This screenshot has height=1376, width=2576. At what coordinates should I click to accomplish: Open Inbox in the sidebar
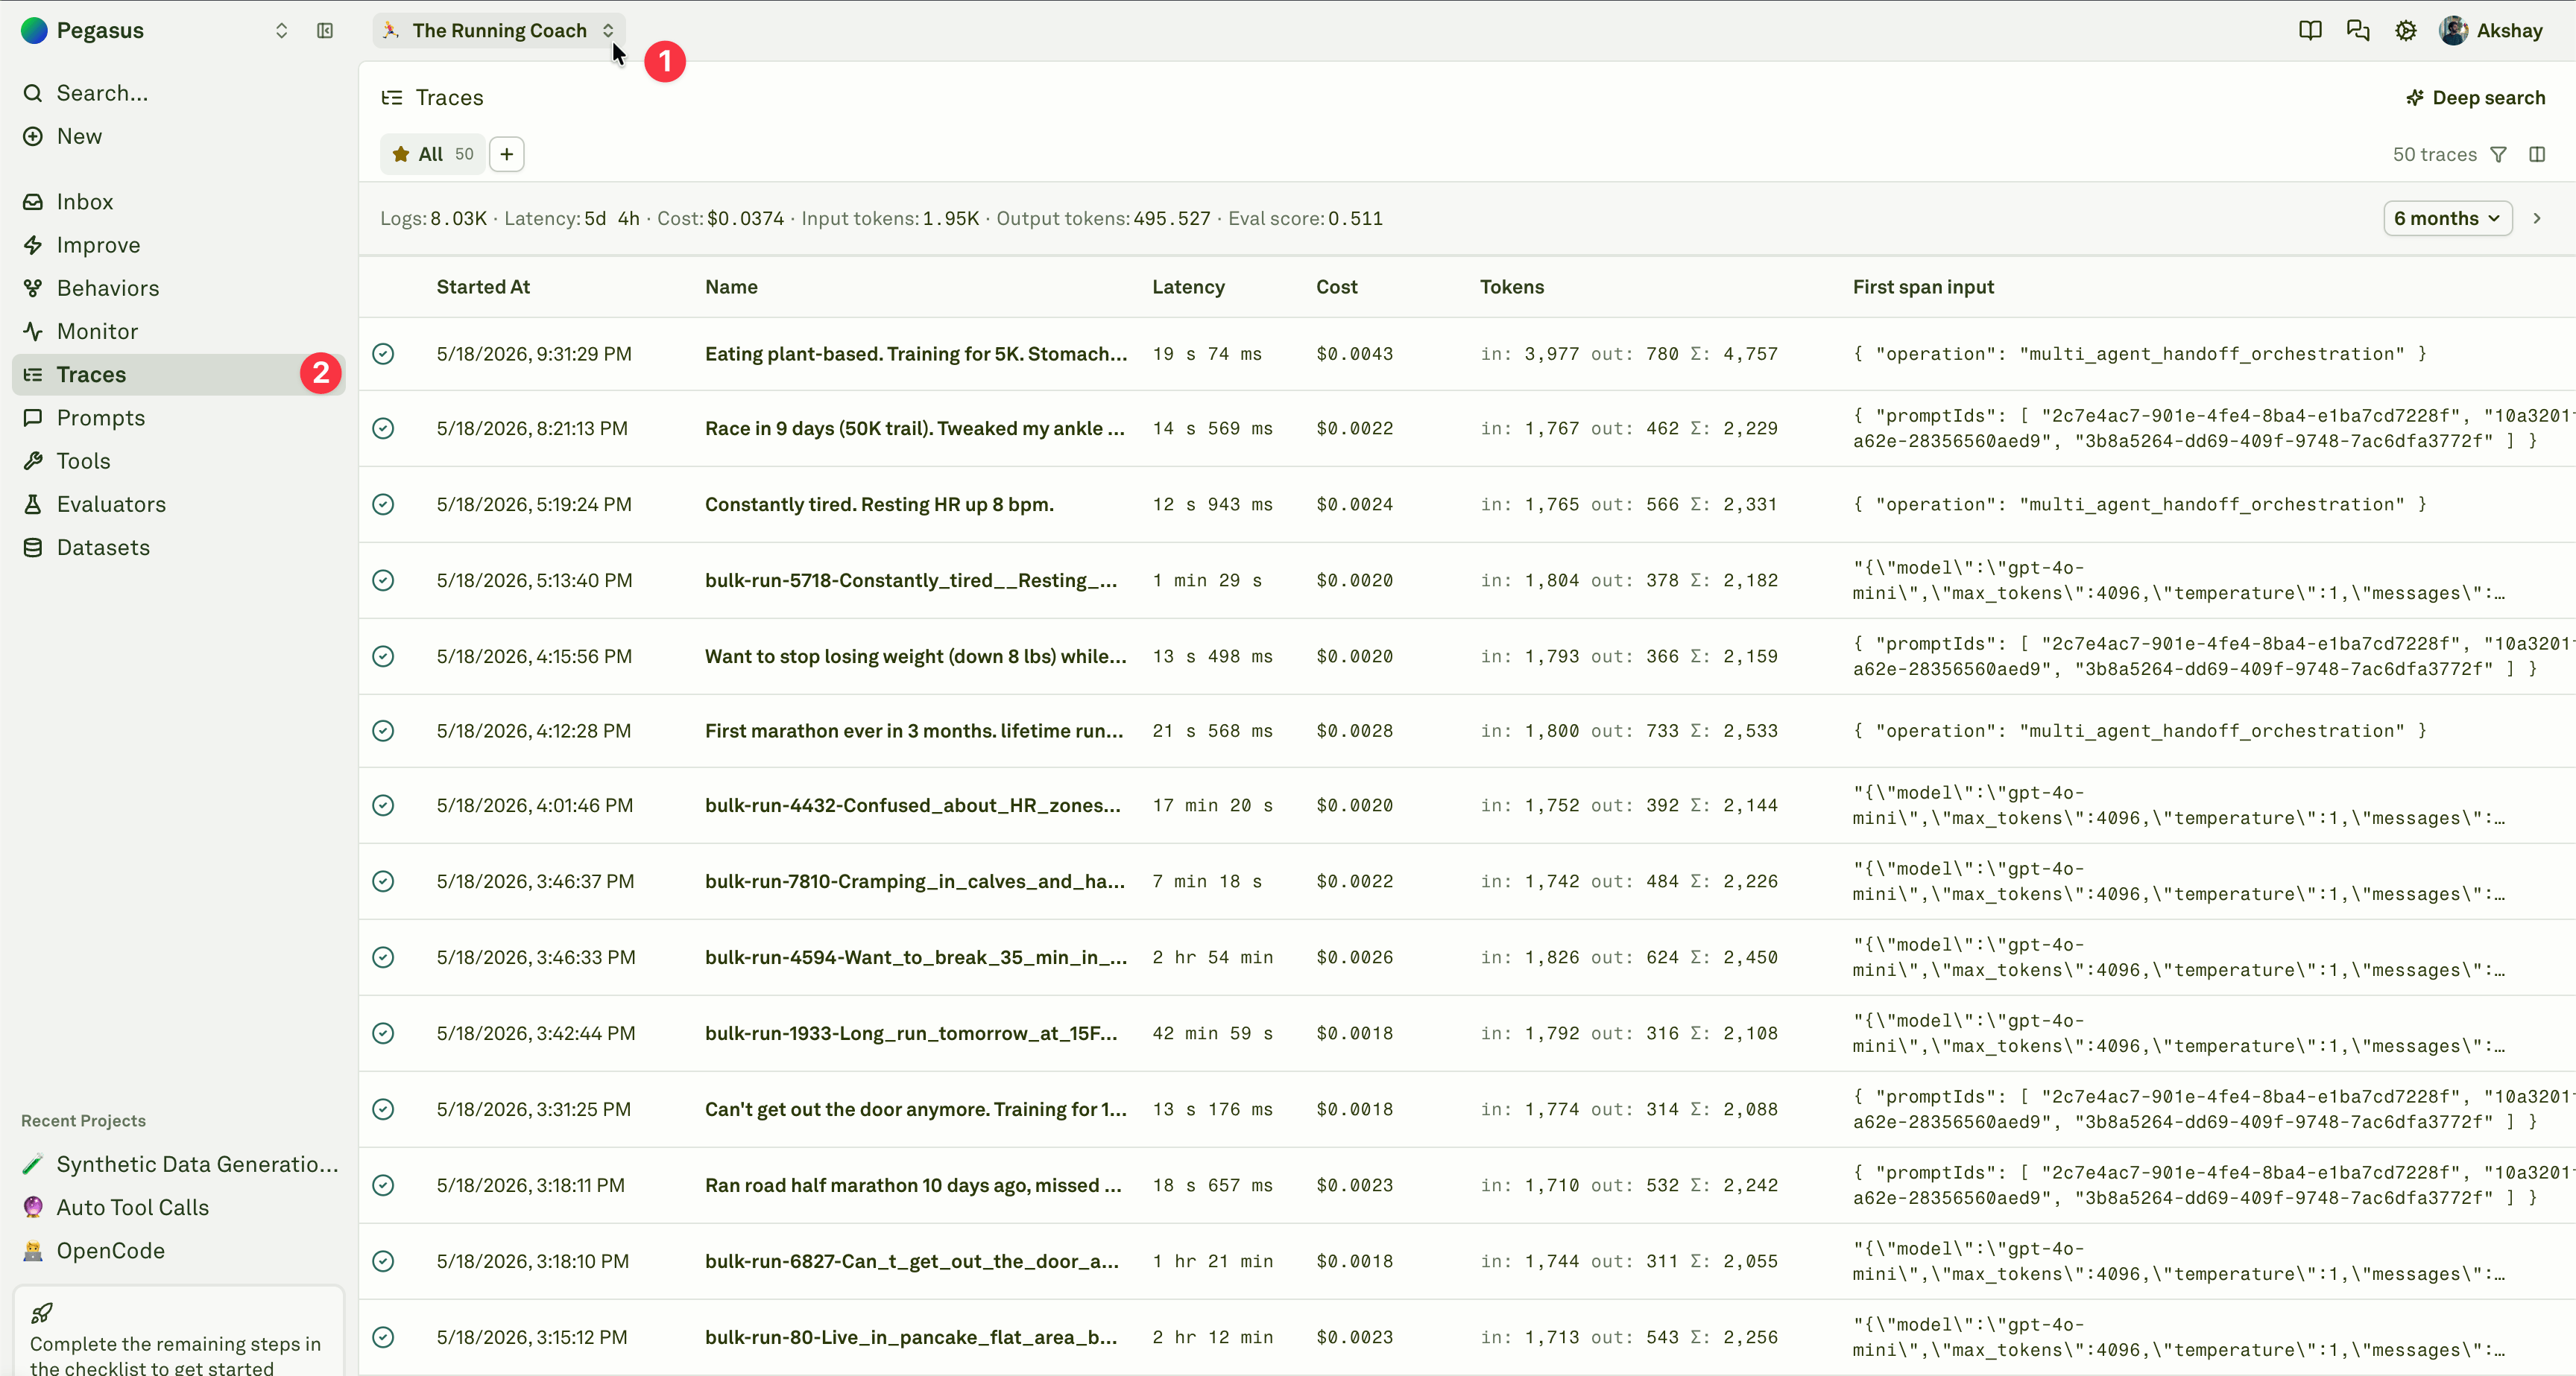coord(180,202)
